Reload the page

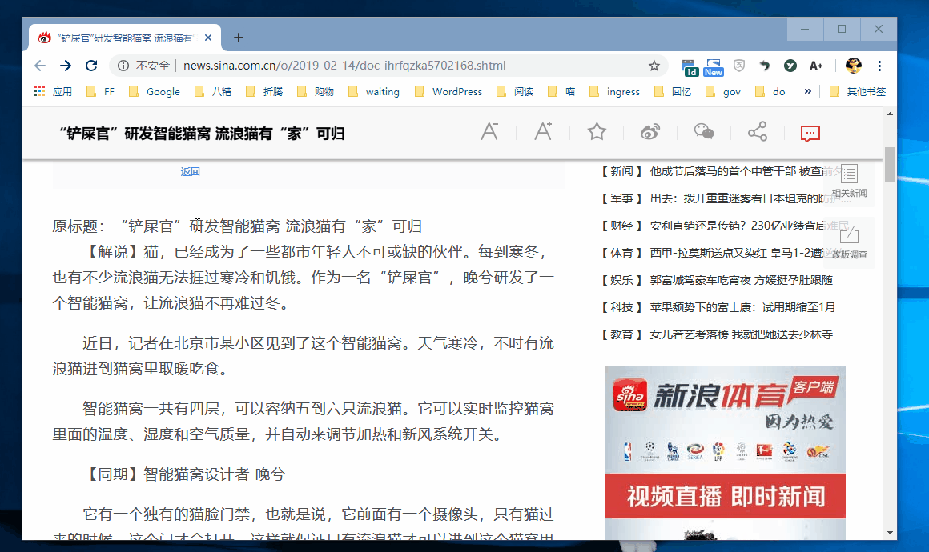[91, 66]
